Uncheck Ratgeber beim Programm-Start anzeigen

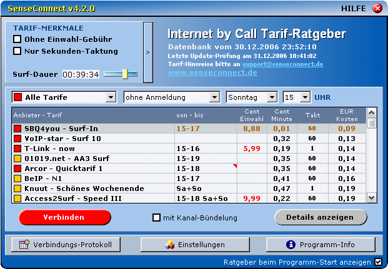tap(378, 262)
